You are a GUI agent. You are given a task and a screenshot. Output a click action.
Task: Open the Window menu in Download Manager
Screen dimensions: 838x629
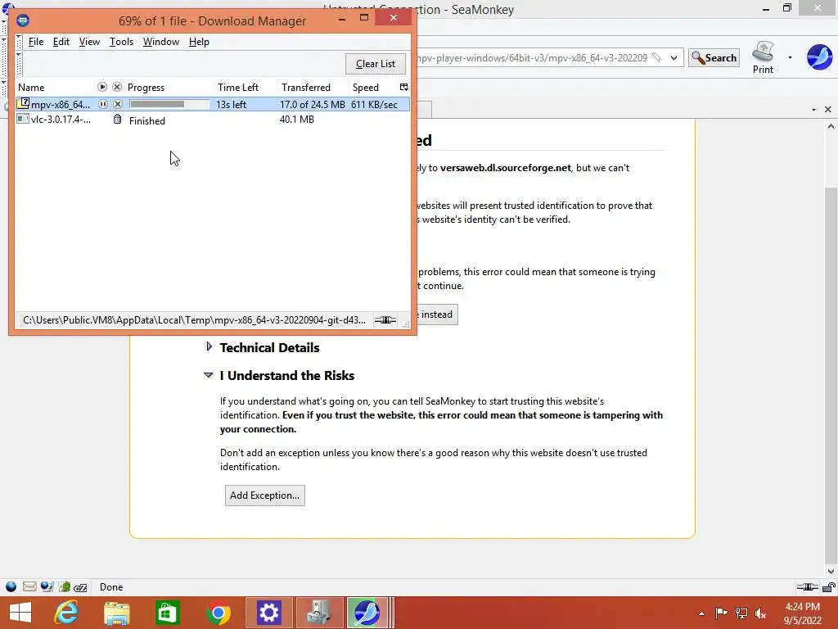(x=161, y=42)
